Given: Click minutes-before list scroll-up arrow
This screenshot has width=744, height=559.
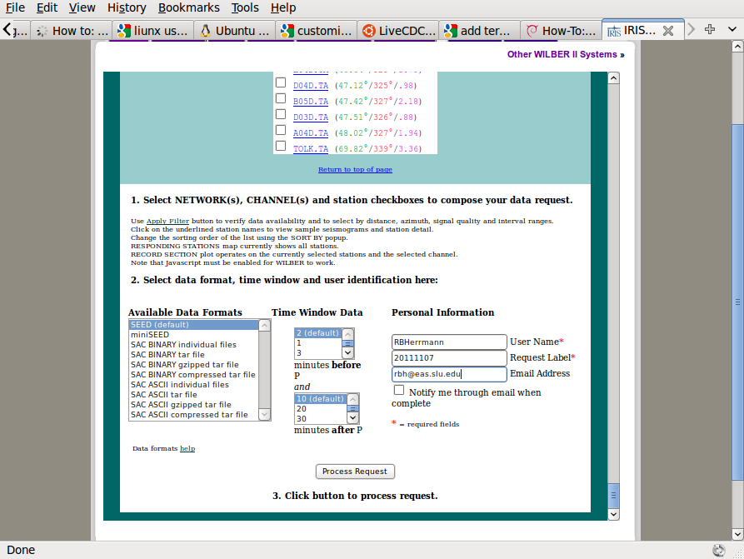Looking at the screenshot, I should (347, 333).
